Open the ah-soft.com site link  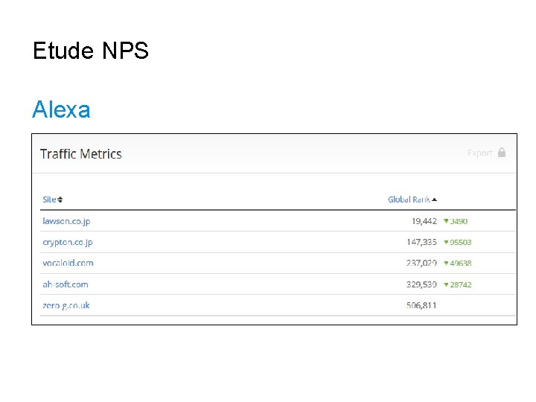tap(66, 284)
